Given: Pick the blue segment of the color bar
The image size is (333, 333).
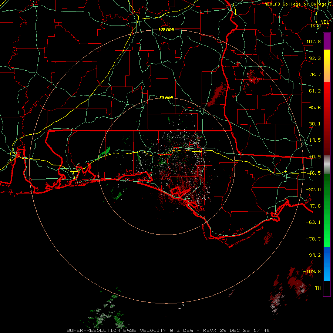Looking at the screenshot, I should click(327, 264).
